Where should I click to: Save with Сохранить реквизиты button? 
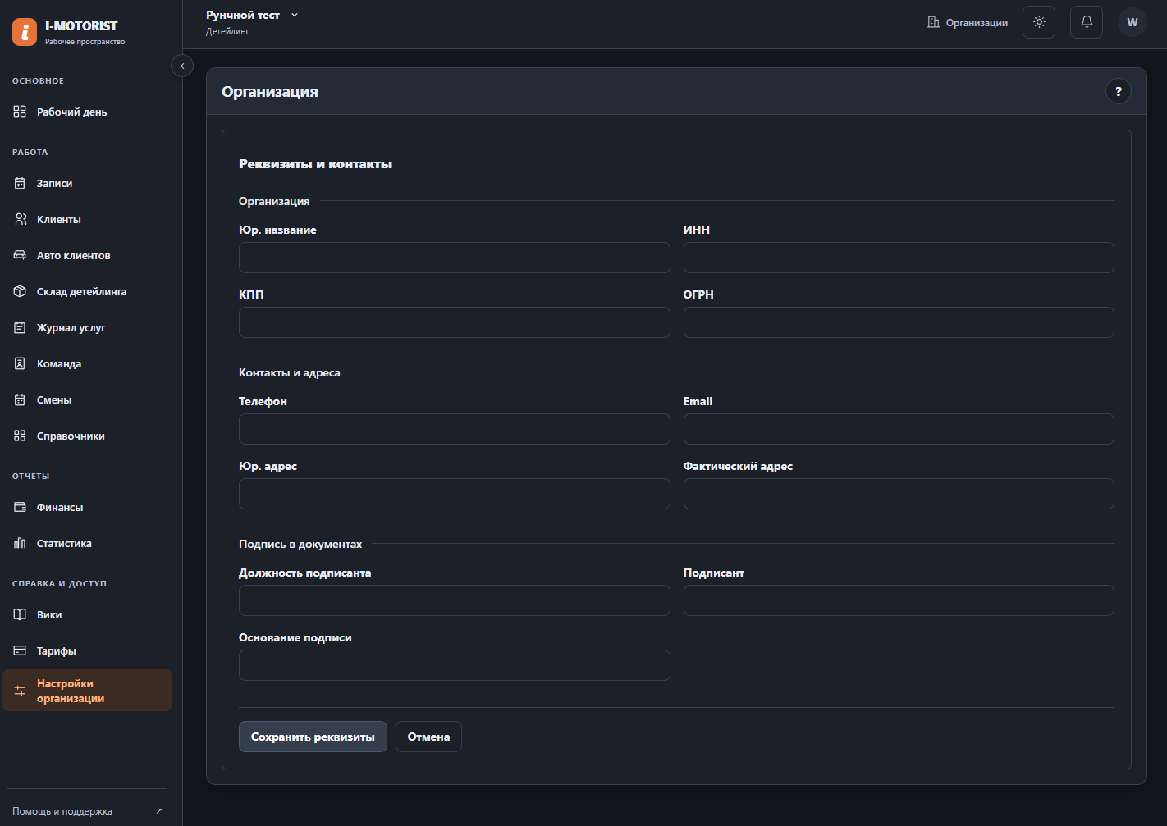[313, 737]
